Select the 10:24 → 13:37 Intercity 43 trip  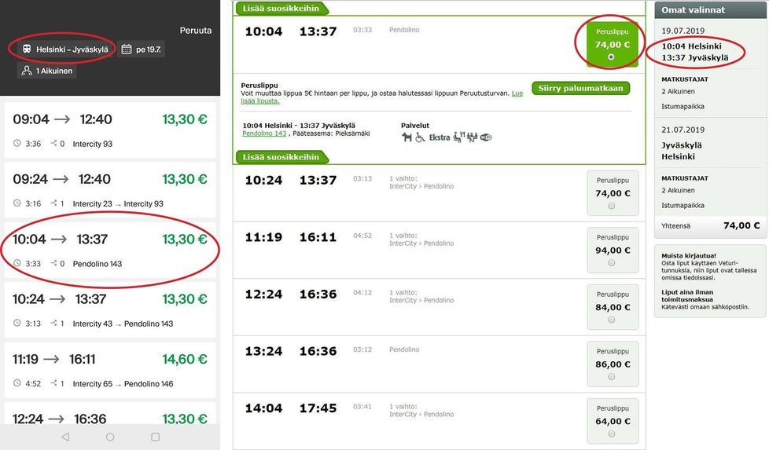pyautogui.click(x=110, y=310)
